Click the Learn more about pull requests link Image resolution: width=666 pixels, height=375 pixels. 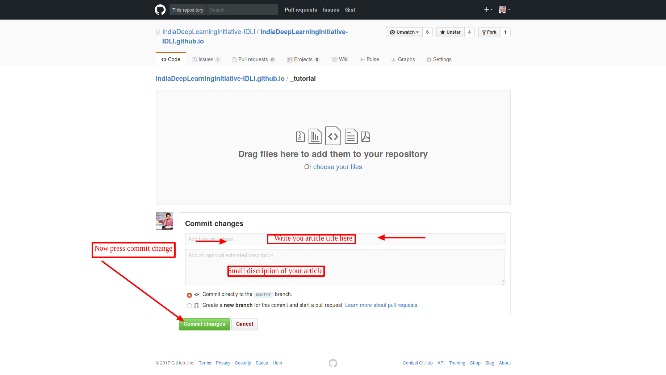point(382,305)
